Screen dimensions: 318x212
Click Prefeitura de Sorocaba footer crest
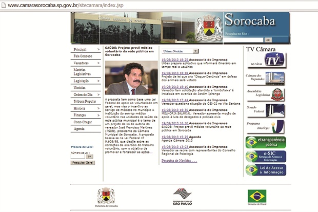pyautogui.click(x=106, y=197)
